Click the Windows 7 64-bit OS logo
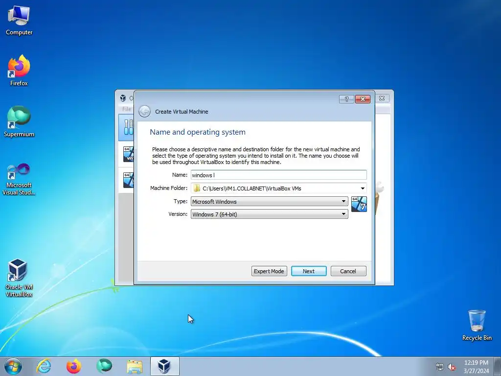 (x=359, y=204)
